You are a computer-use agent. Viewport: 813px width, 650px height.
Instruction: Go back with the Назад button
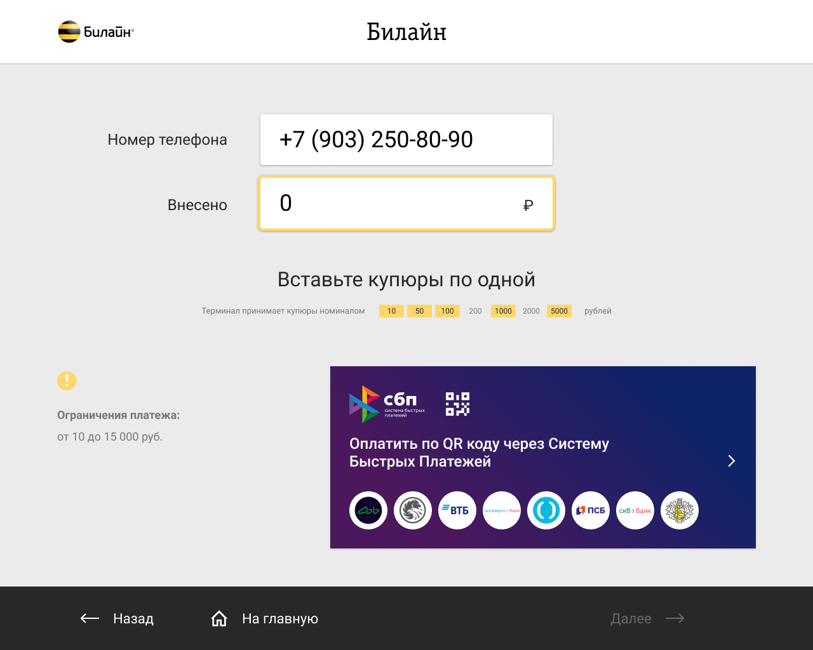click(x=117, y=618)
